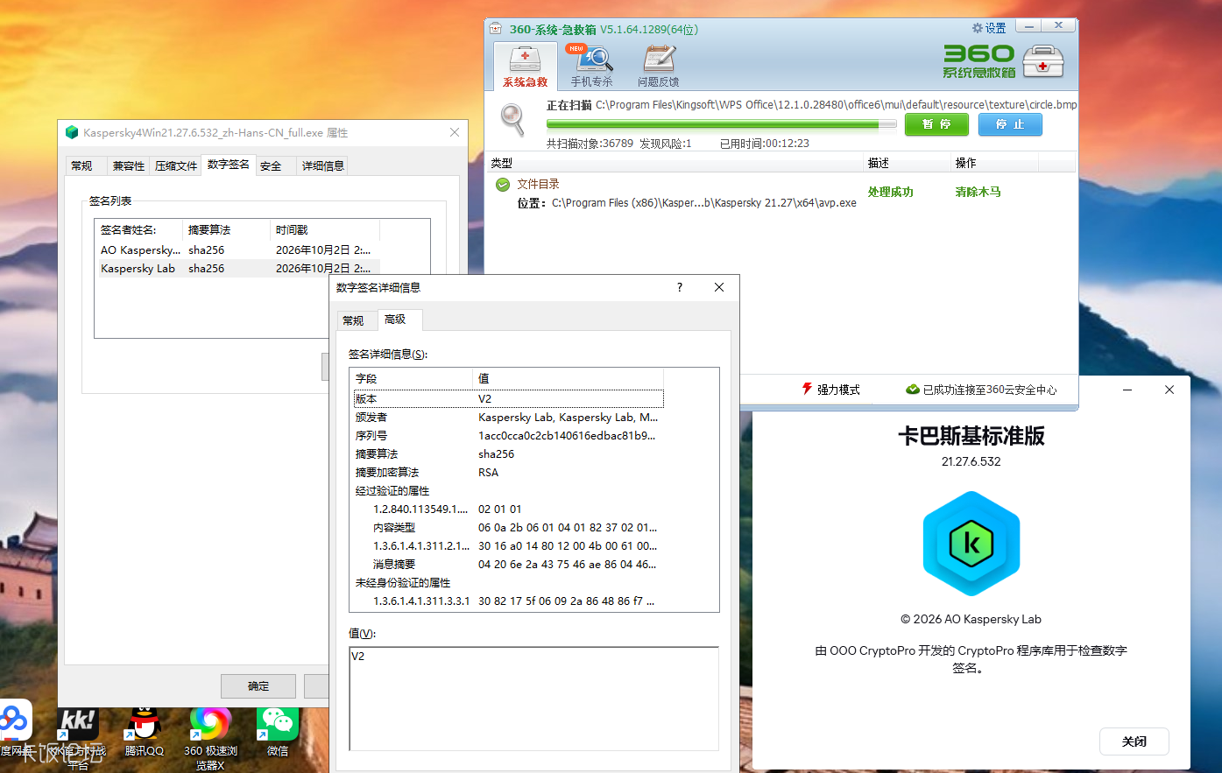The width and height of the screenshot is (1222, 773).
Task: Click the Kaspersky hexagon logo
Action: [x=971, y=544]
